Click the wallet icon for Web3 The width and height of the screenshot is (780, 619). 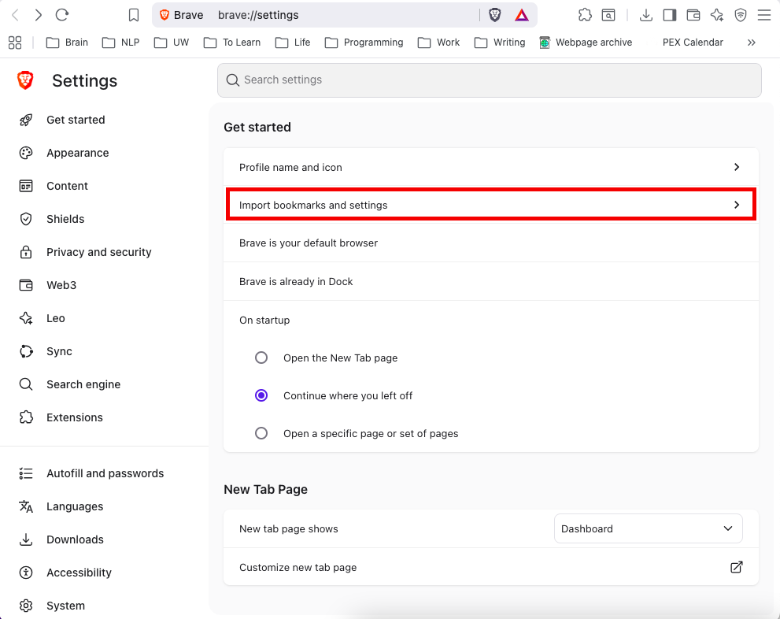(x=26, y=285)
